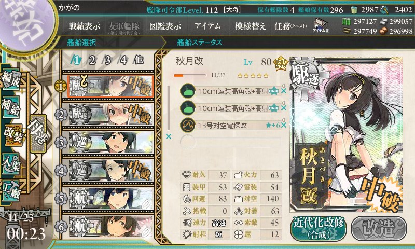Open the アイテム屋 item shop icon
Image resolution: width=415 pixels, height=249 pixels.
tap(321, 25)
